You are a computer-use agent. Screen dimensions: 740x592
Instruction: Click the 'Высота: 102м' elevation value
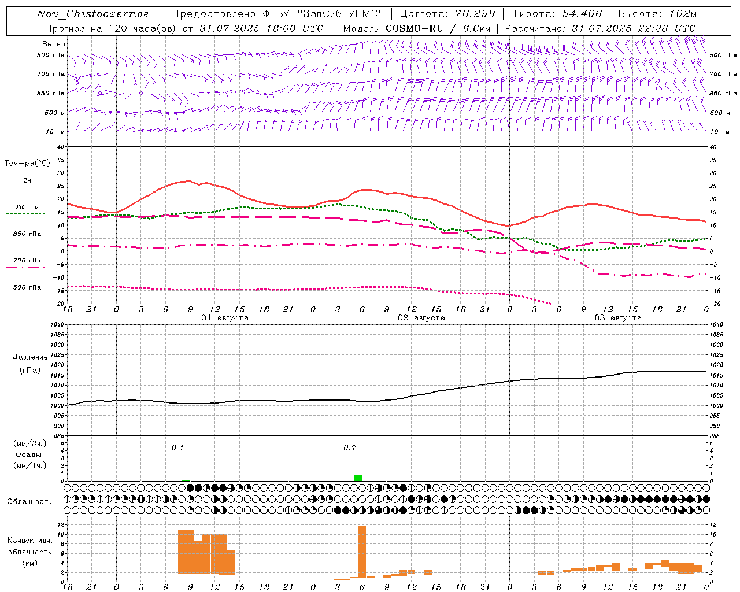click(x=657, y=14)
